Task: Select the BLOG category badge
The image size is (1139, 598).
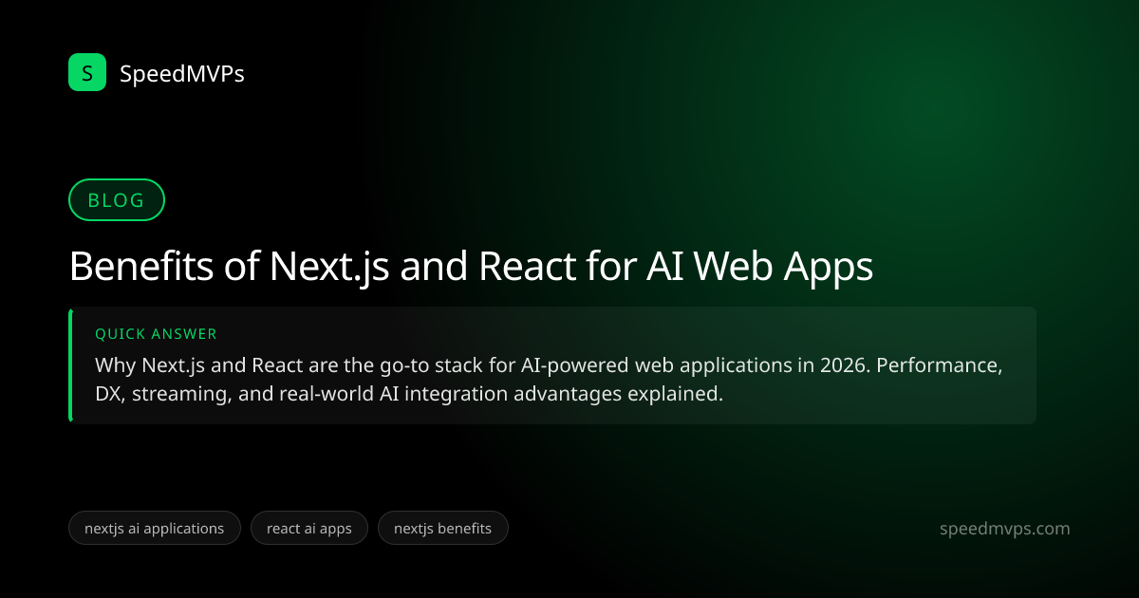Action: (117, 200)
